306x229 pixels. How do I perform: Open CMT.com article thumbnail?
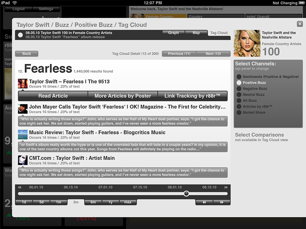point(22,160)
